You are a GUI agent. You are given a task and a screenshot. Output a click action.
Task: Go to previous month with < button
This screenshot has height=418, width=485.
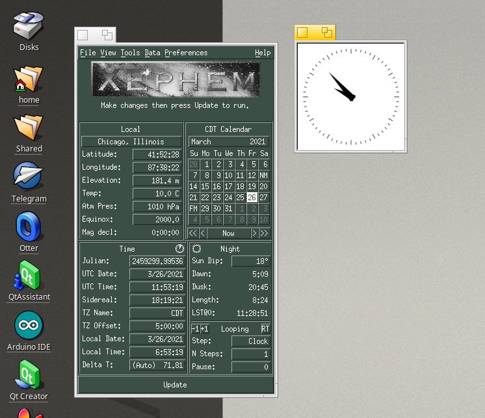coord(203,233)
